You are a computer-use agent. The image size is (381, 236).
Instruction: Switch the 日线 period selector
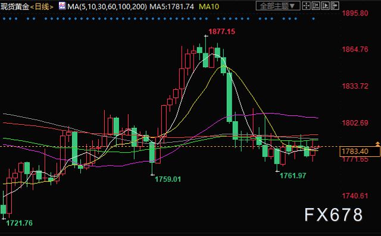tap(42, 7)
